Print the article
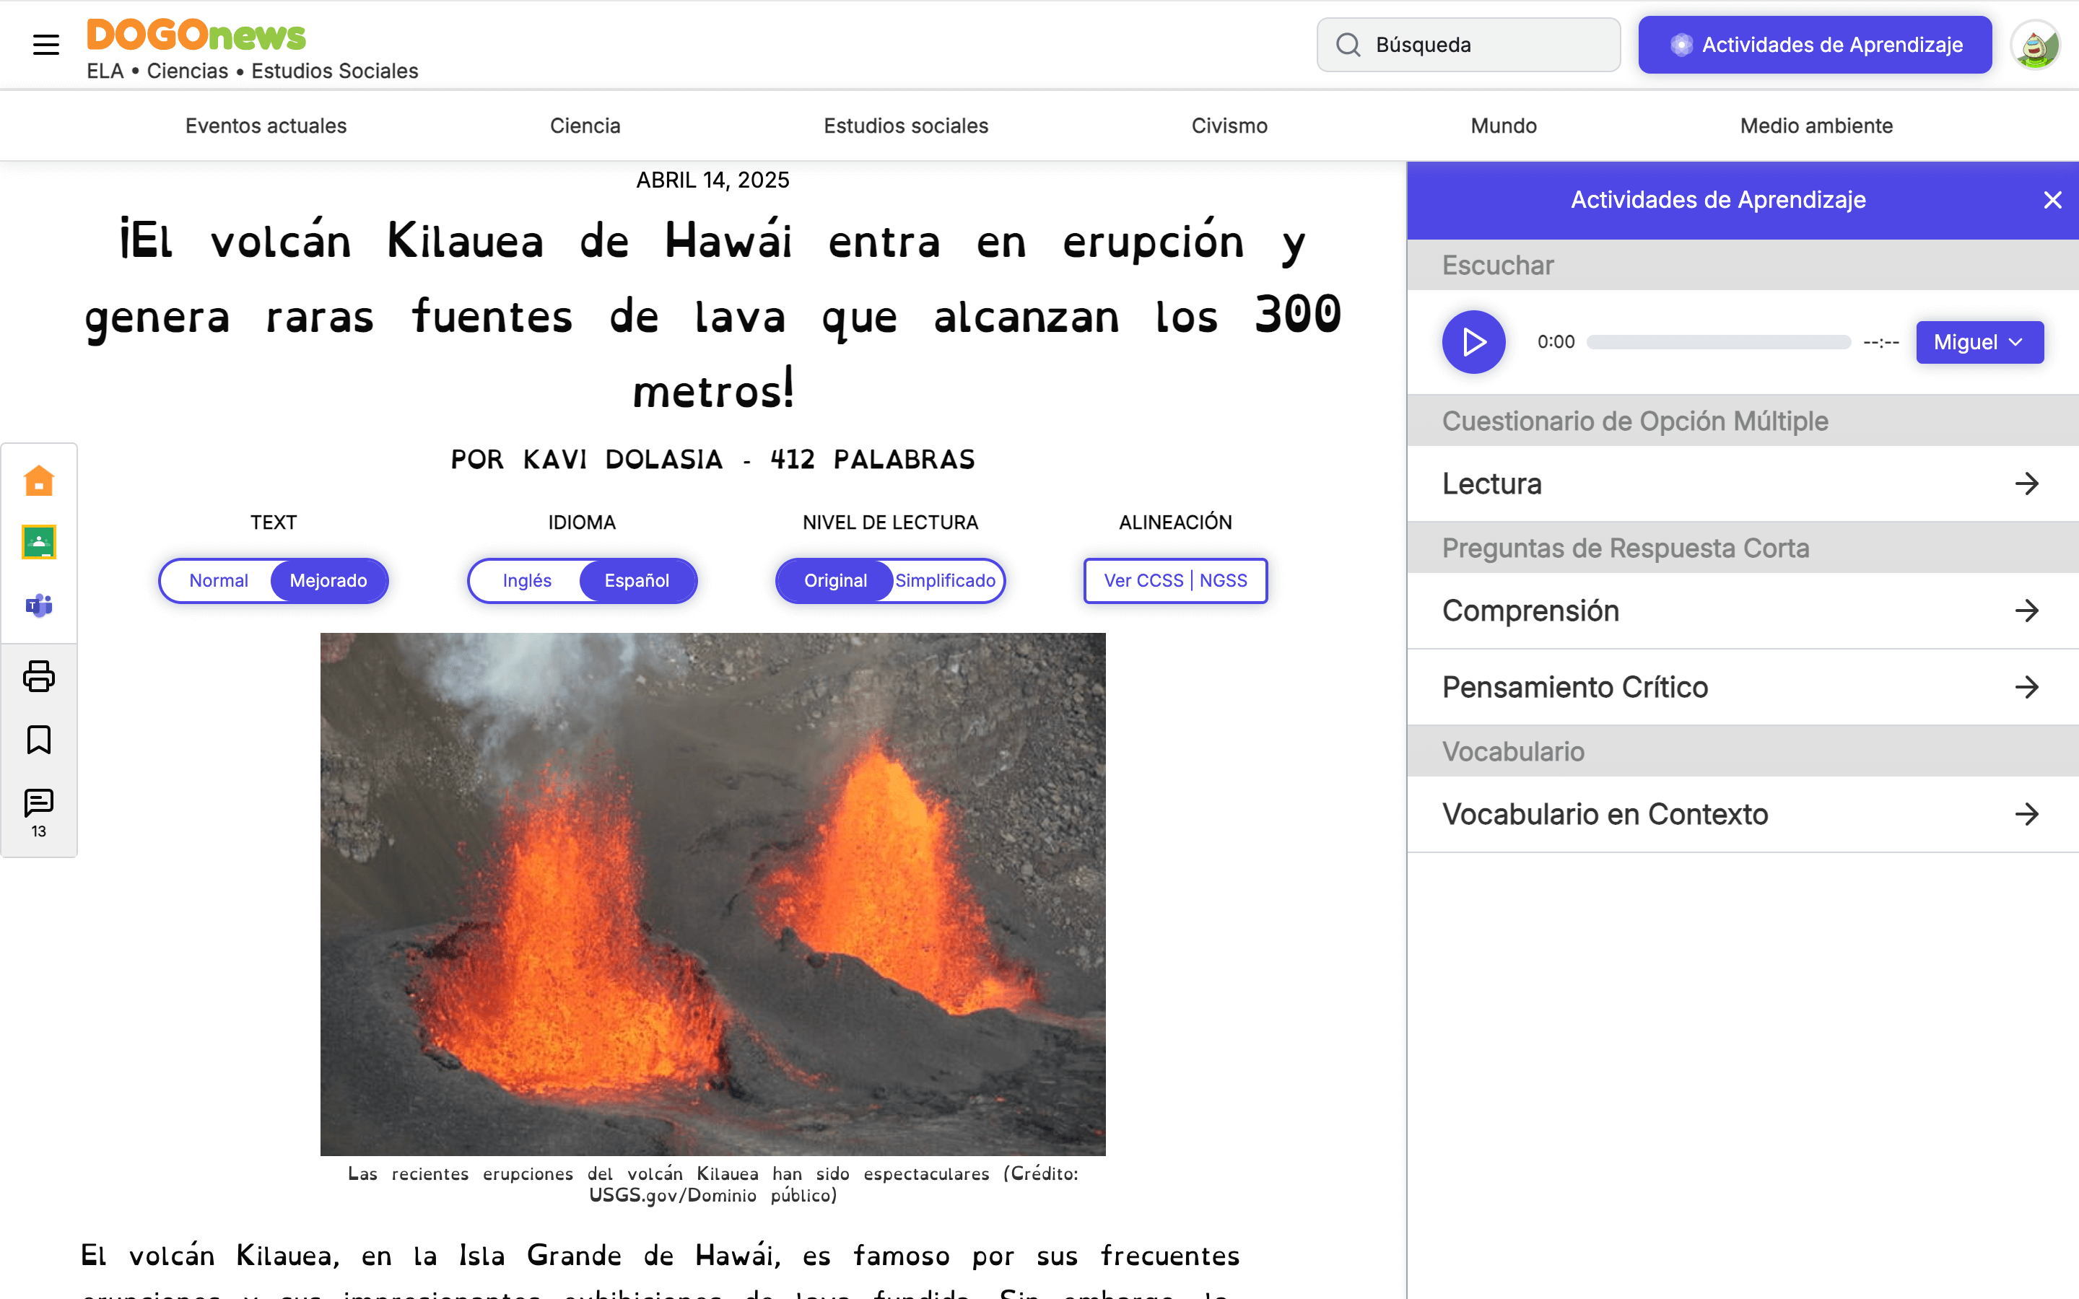Viewport: 2079px width, 1299px height. tap(39, 677)
